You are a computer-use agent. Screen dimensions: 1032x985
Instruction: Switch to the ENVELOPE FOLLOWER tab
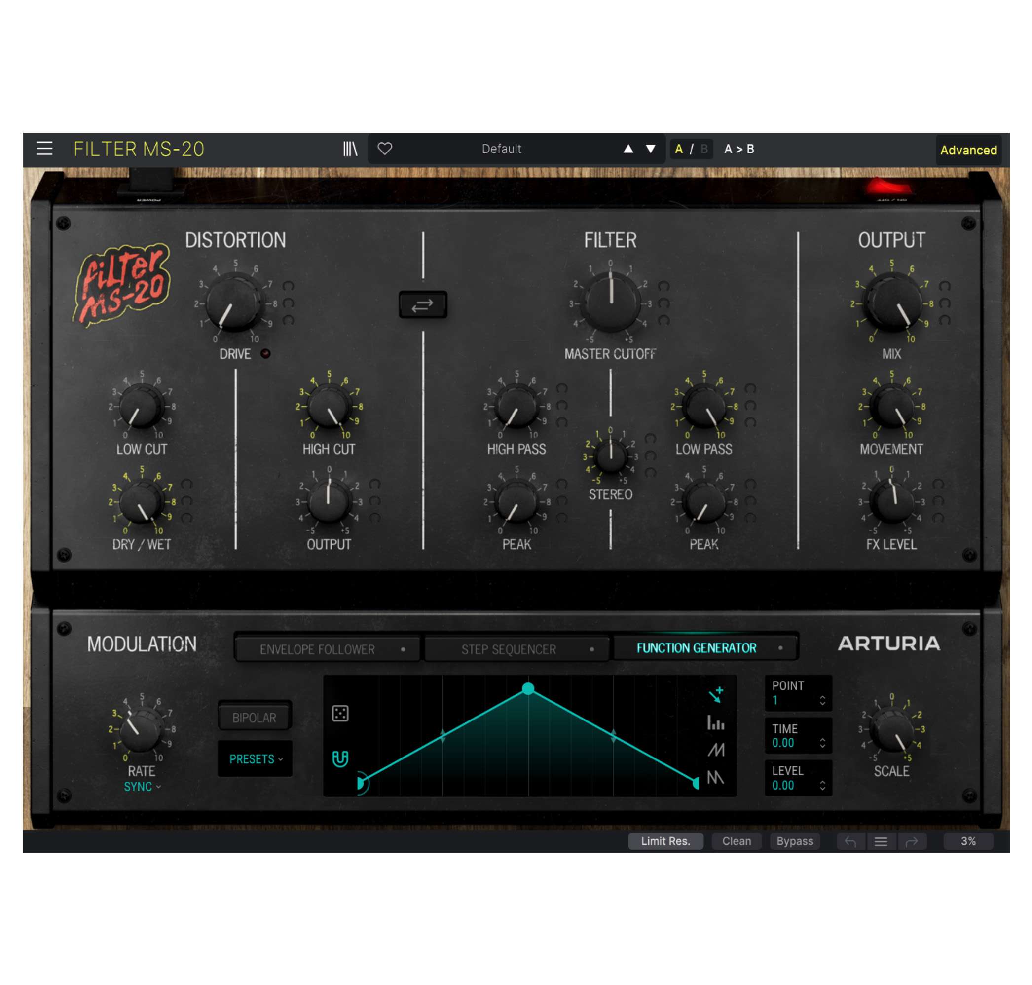pyautogui.click(x=328, y=649)
